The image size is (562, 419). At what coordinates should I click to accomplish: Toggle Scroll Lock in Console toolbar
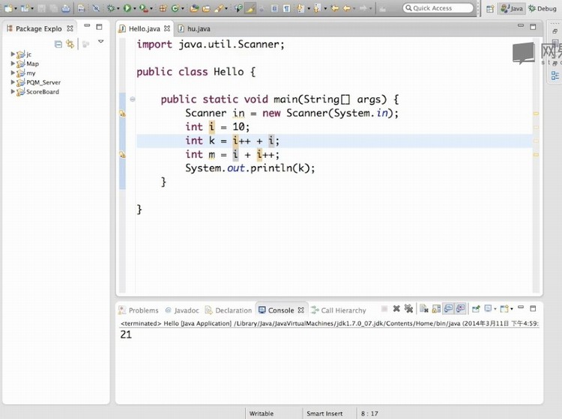(436, 308)
